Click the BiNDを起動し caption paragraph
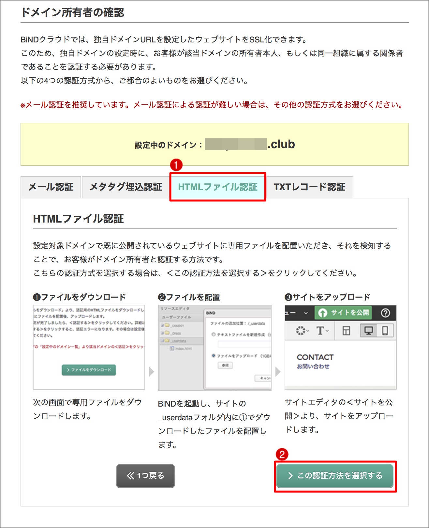The image size is (429, 528). pos(214,424)
